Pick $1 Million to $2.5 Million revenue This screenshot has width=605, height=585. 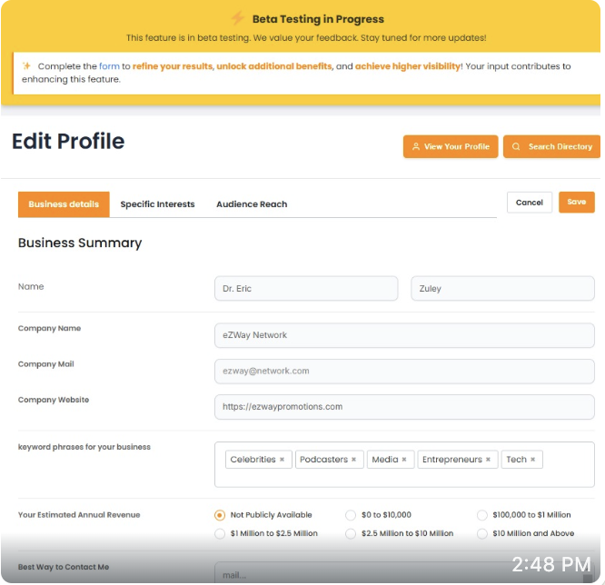click(x=219, y=533)
